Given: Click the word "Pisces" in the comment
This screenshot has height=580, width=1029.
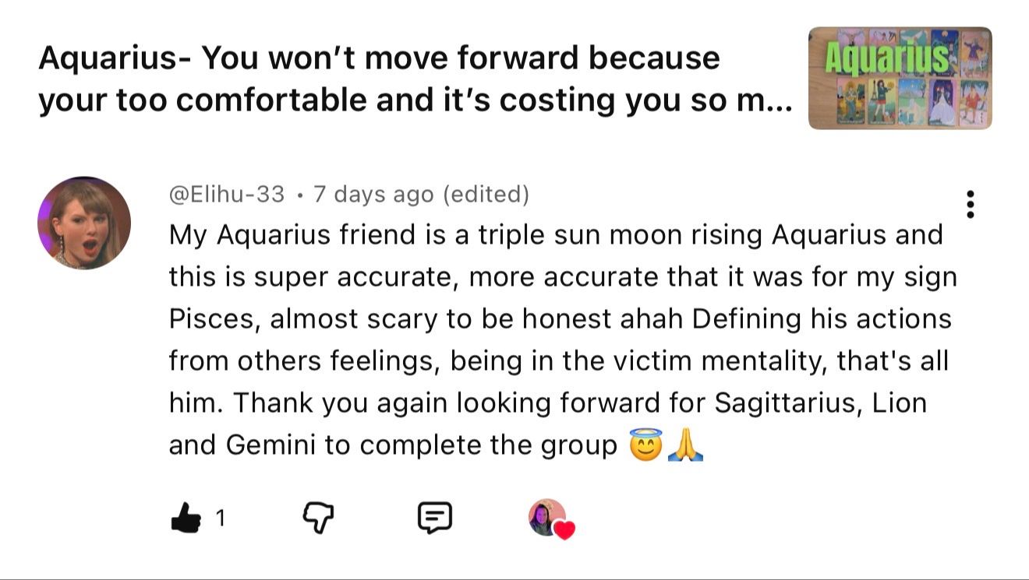Looking at the screenshot, I should 212,318.
